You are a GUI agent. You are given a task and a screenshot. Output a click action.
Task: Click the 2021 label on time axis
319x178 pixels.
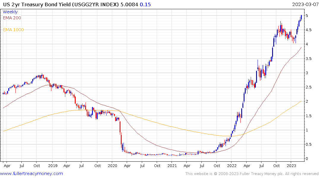click(x=172, y=166)
